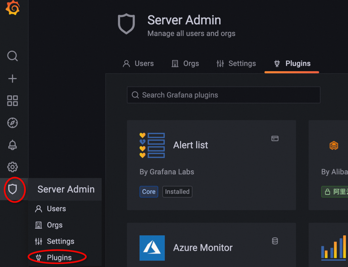Open the Explore compass icon
The height and width of the screenshot is (267, 348).
click(x=12, y=123)
